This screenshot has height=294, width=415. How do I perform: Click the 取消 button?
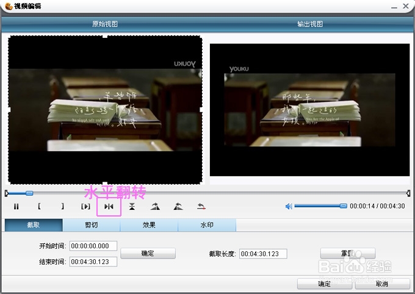coord(382,284)
